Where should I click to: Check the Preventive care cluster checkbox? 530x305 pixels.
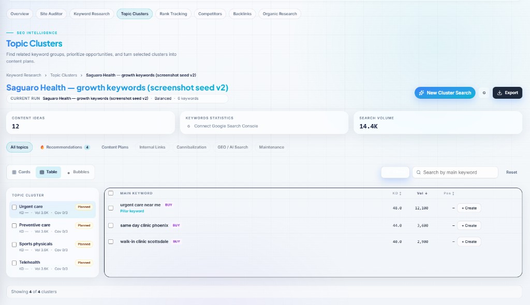coord(14,225)
